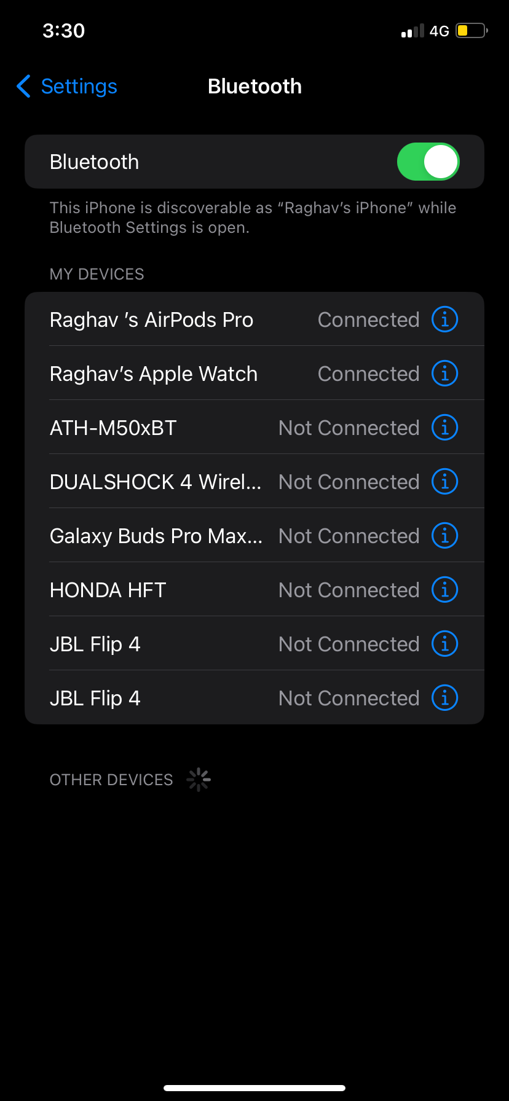Image resolution: width=509 pixels, height=1101 pixels.
Task: Open DUALSHOCK 4 Wireless info icon
Action: 444,482
